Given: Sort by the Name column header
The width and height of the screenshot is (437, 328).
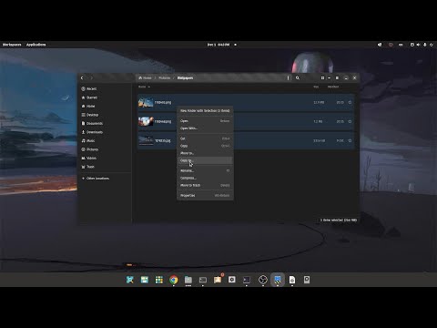Looking at the screenshot, I should coord(142,87).
